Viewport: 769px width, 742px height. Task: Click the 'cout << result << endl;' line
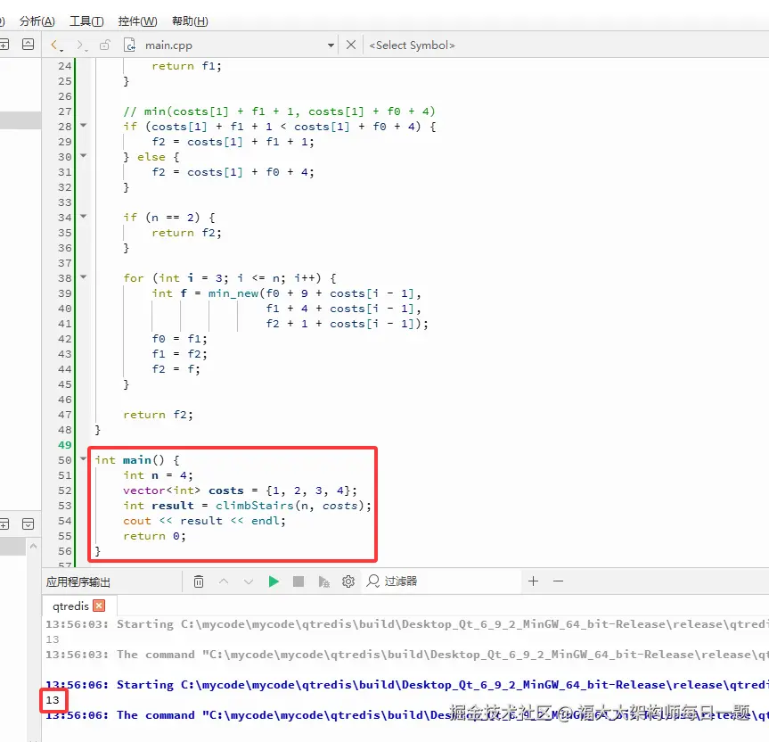[204, 521]
